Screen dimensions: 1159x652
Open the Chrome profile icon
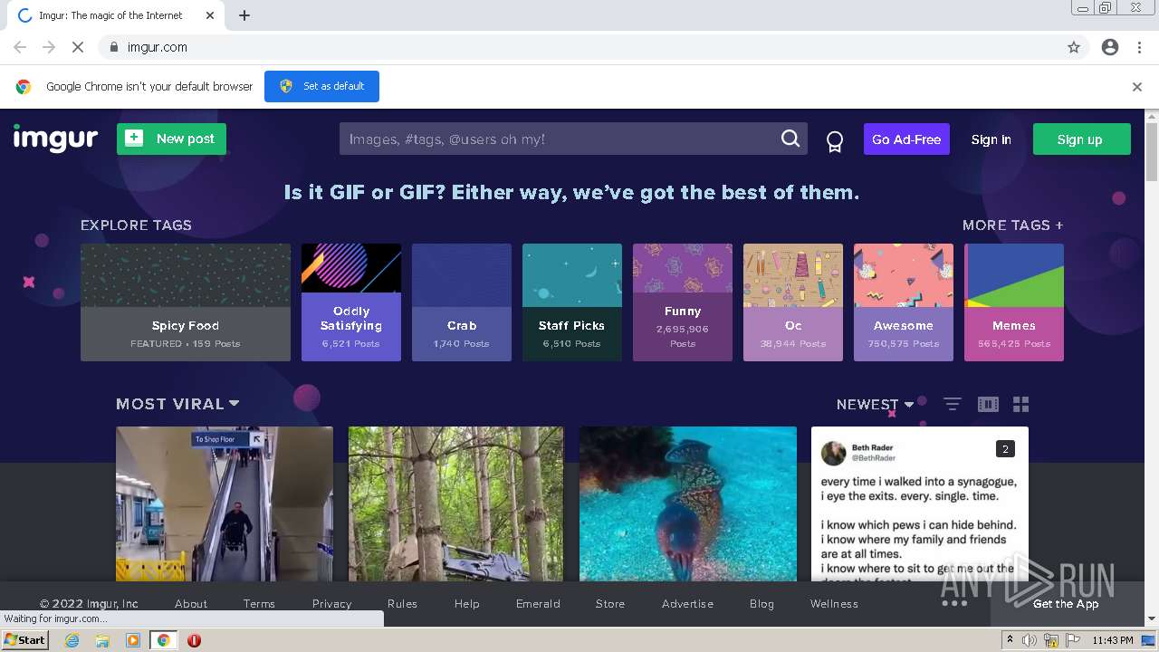[1110, 47]
